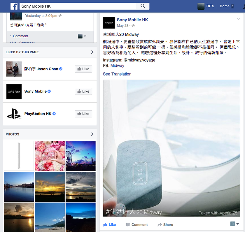Click the Xperia avatar on the post
245x232 pixels.
(109, 23)
